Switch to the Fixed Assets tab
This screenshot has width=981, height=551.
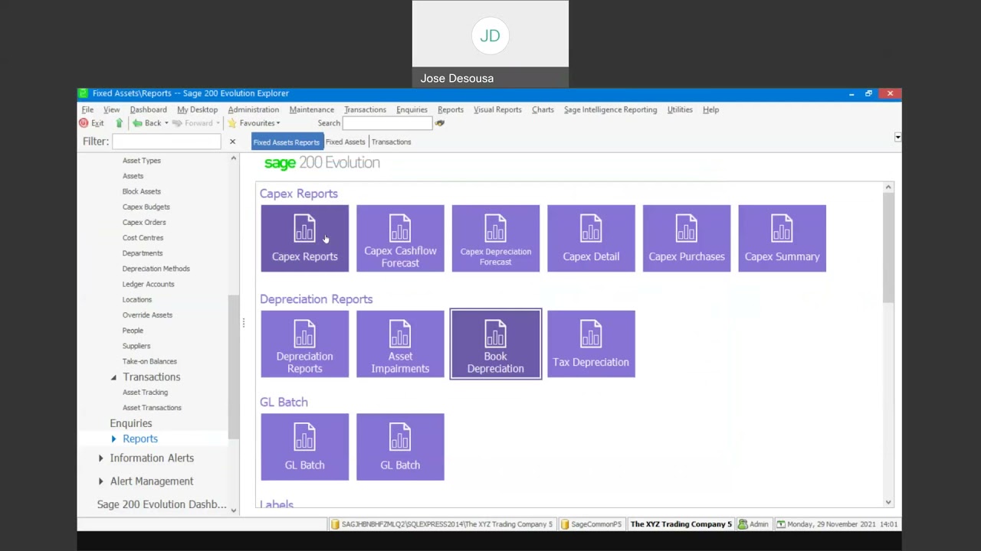[345, 142]
